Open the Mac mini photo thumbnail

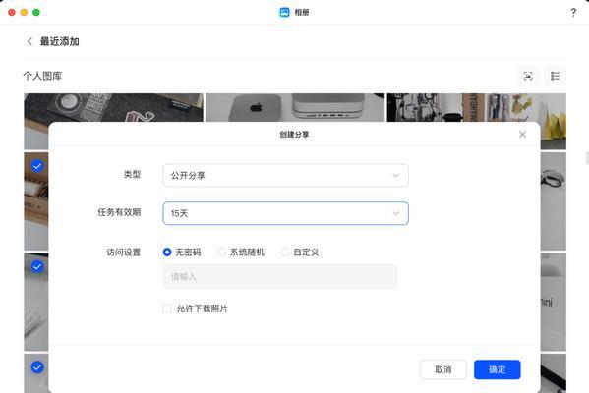coord(295,108)
